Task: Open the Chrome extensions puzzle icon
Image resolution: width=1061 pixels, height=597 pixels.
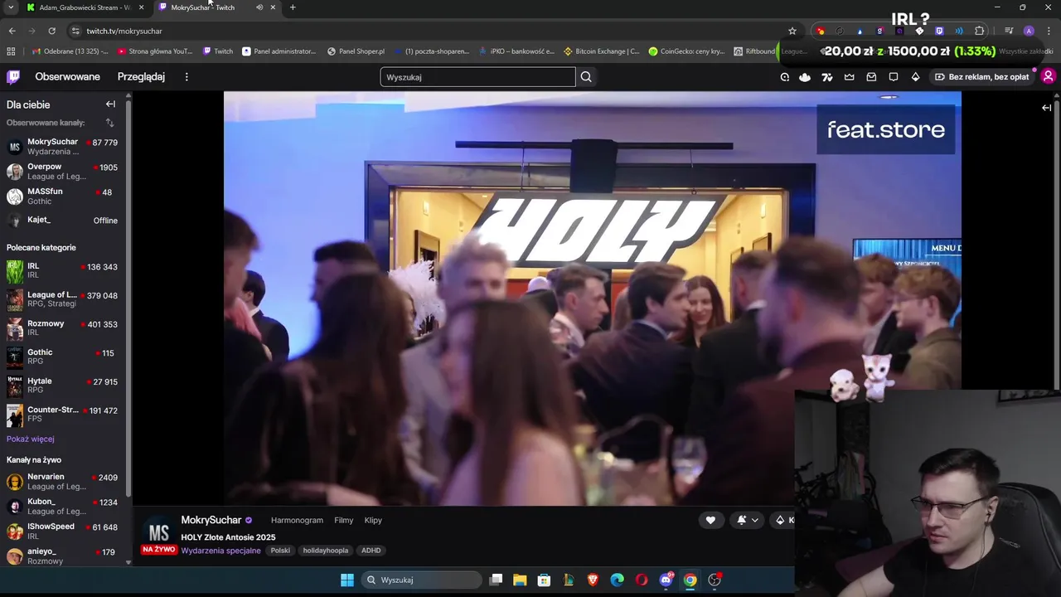Action: pos(979,31)
